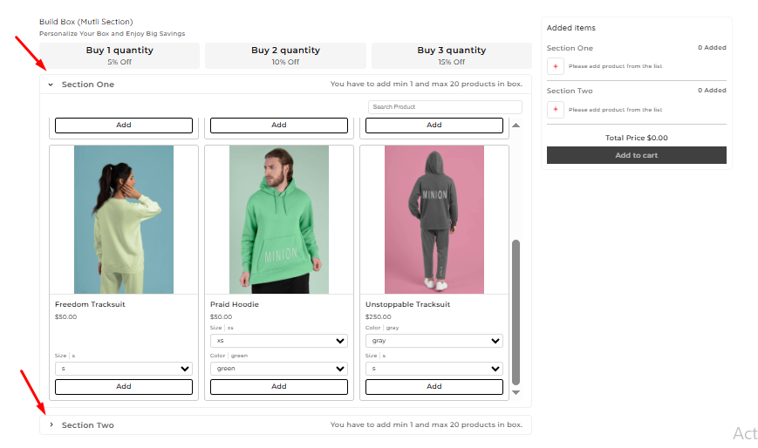This screenshot has width=758, height=448.
Task: Select the Buy 1 quantity tier
Action: click(x=120, y=56)
